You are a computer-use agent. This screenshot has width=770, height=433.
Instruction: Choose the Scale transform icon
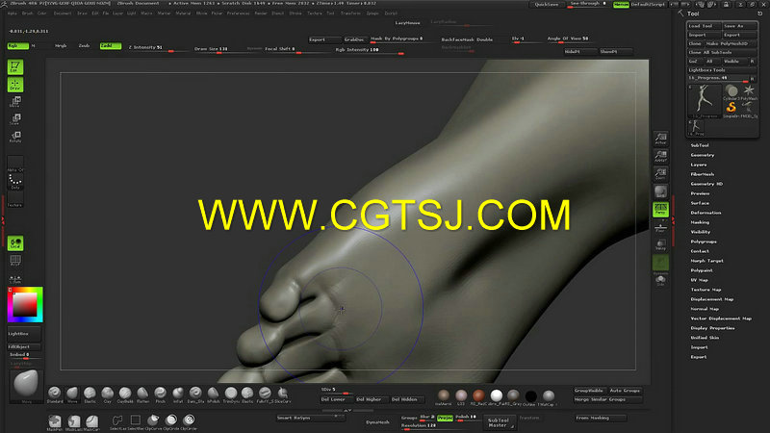pyautogui.click(x=15, y=119)
